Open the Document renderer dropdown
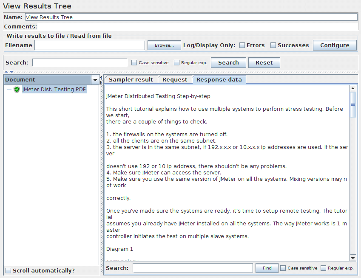The image size is (361, 278). 95,80
